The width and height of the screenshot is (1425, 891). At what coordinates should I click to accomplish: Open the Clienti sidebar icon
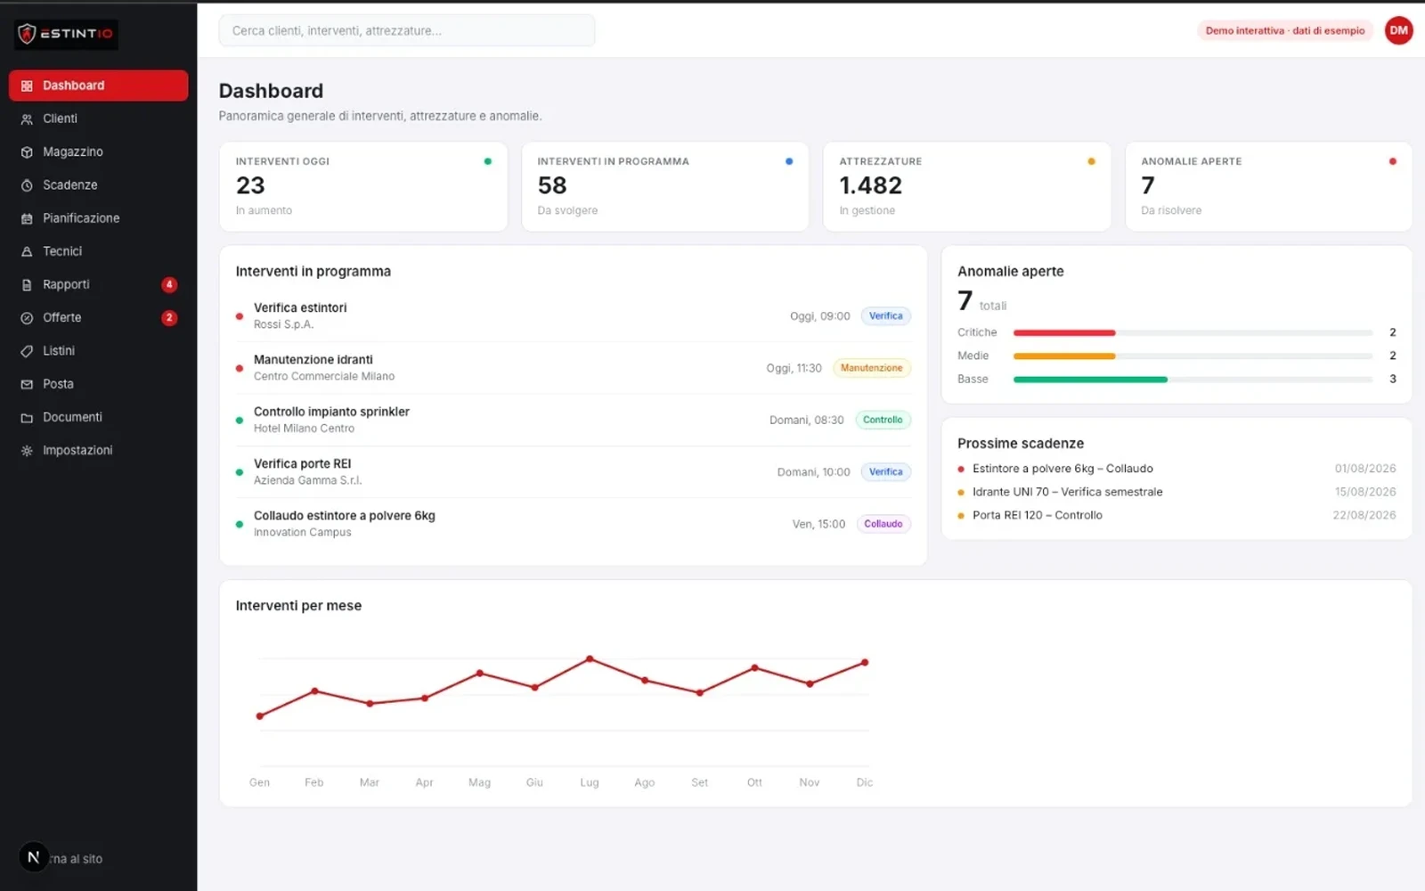click(x=27, y=119)
